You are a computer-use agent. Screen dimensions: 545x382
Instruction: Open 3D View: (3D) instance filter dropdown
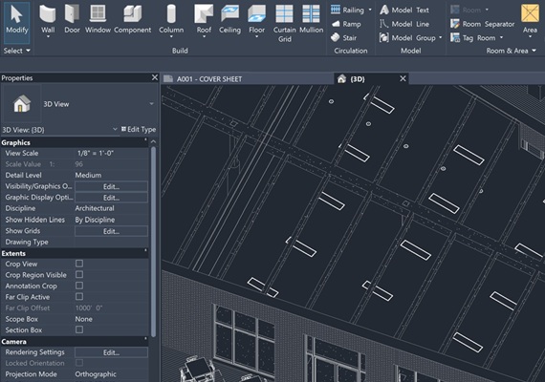115,129
